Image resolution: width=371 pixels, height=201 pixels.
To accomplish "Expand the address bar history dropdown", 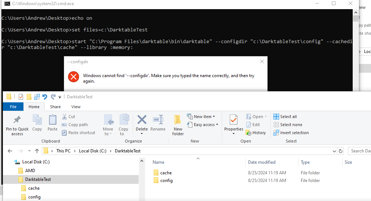I will [334, 151].
